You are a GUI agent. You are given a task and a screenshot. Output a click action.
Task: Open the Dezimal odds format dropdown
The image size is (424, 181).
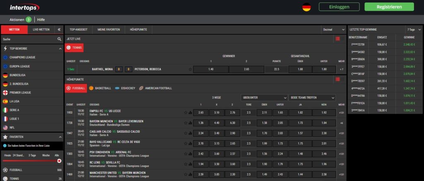tap(334, 30)
